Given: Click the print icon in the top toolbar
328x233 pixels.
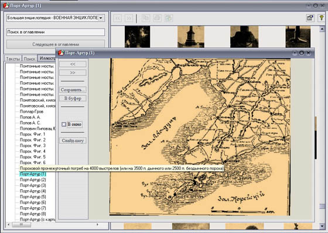Looking at the screenshot, I should click(157, 18).
